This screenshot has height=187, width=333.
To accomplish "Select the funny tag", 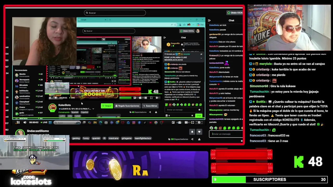I will click(86, 138).
